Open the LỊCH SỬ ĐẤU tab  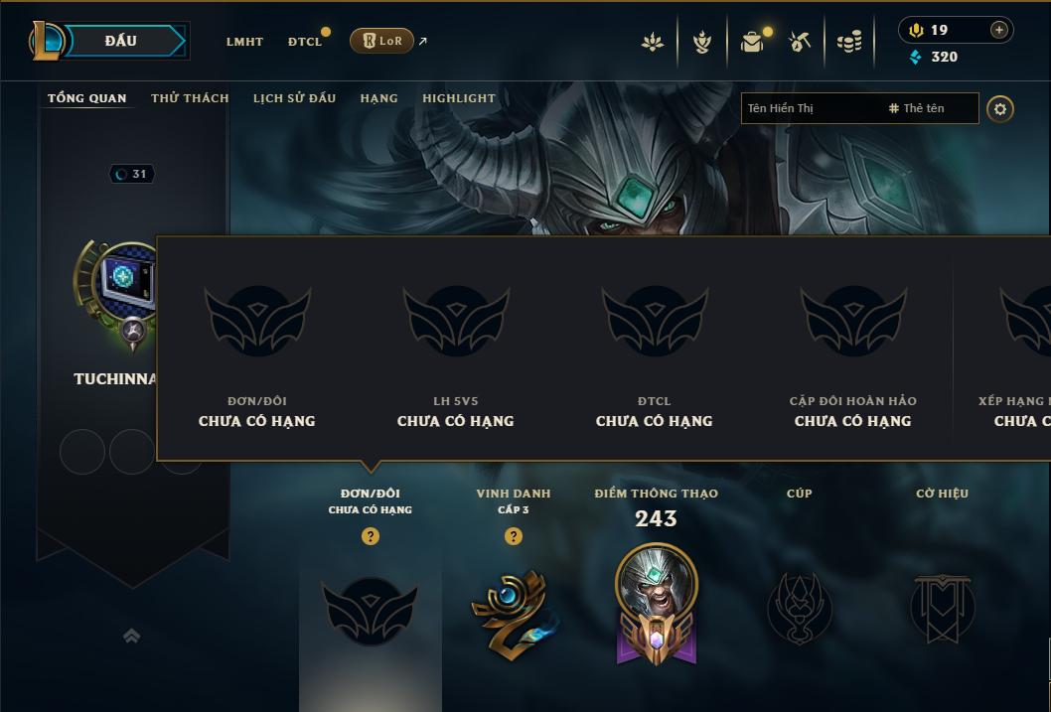click(294, 98)
